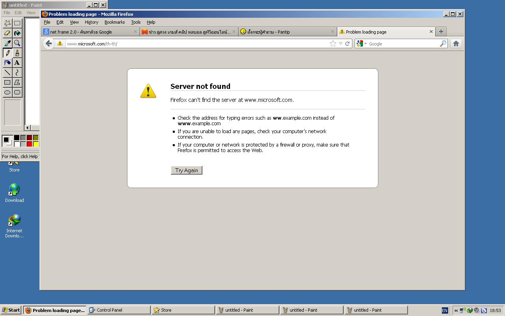
Task: Pick the white color swatch in Paint
Action: (17, 144)
